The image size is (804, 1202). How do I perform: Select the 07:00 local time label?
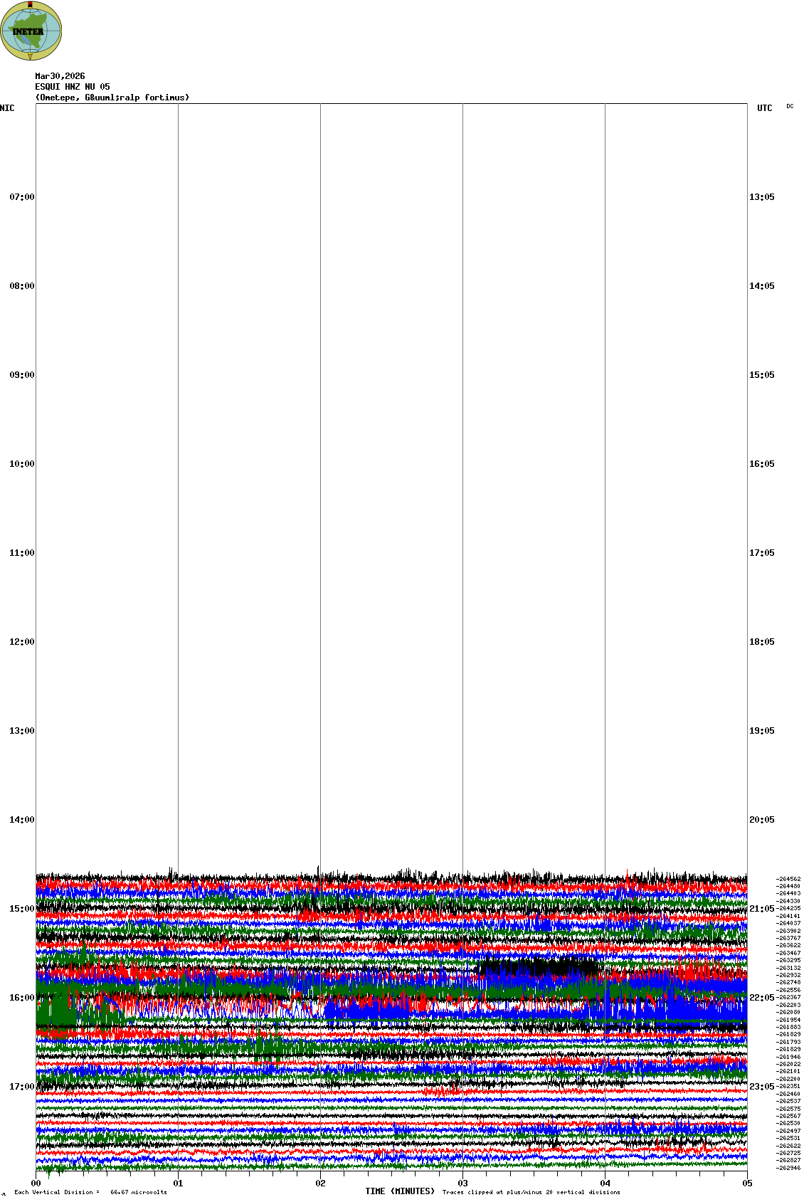pos(21,197)
